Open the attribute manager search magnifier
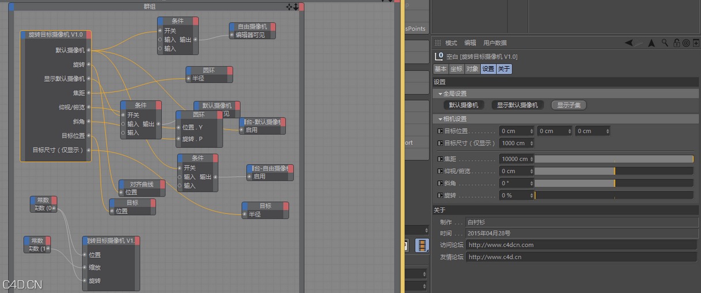 (x=665, y=43)
